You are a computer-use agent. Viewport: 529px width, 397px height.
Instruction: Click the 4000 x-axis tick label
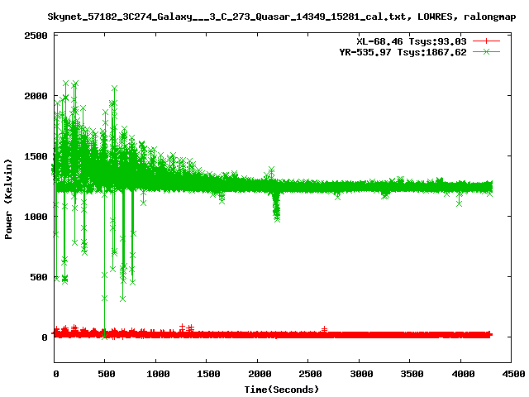(463, 374)
